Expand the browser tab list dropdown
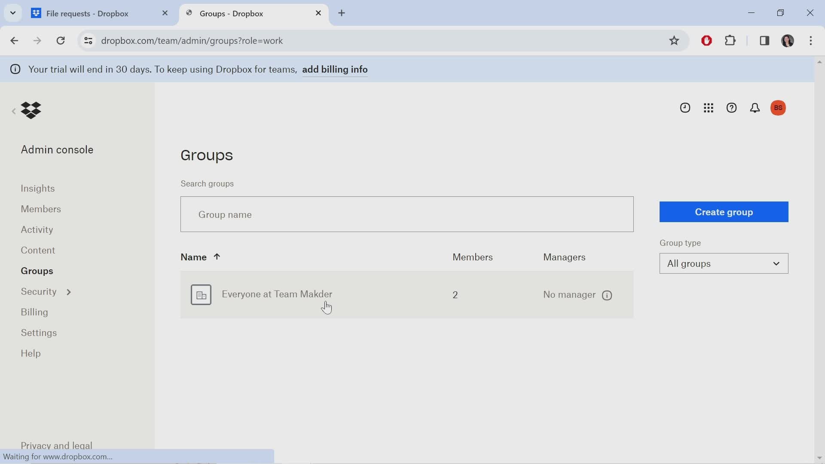 tap(12, 12)
